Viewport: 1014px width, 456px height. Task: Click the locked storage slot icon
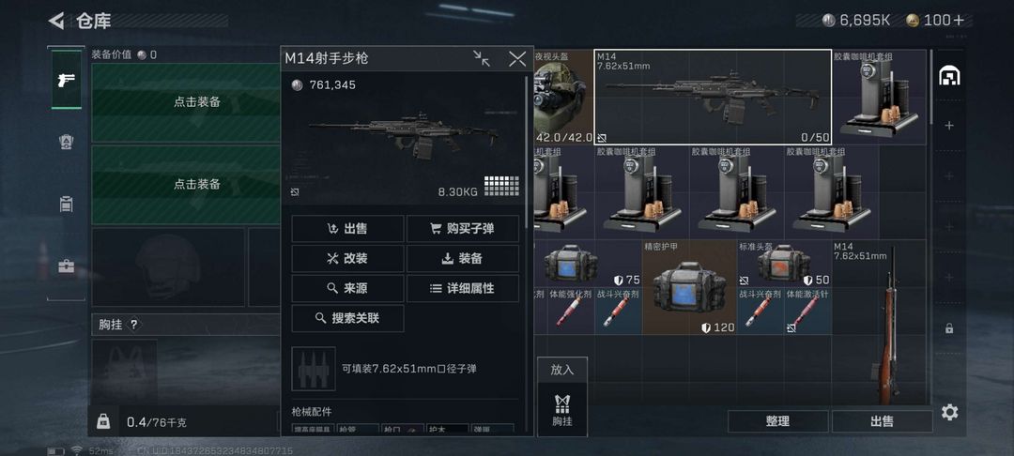(948, 328)
